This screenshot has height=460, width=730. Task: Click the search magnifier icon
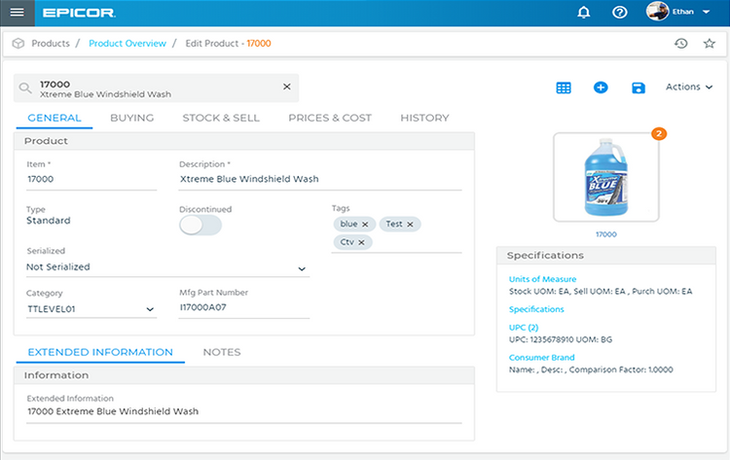click(x=25, y=88)
